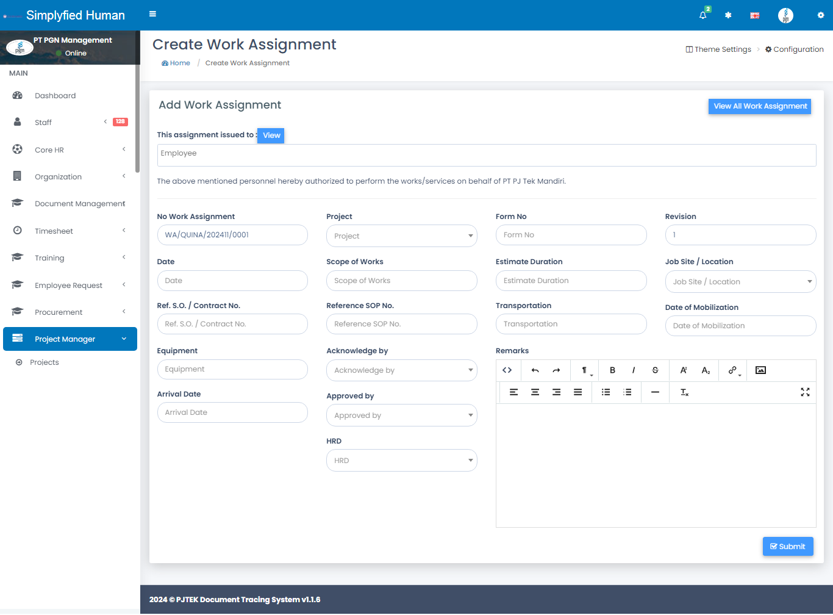Toggle the hamburger sidebar menu icon
Screen dimensions: 833x615
click(152, 14)
